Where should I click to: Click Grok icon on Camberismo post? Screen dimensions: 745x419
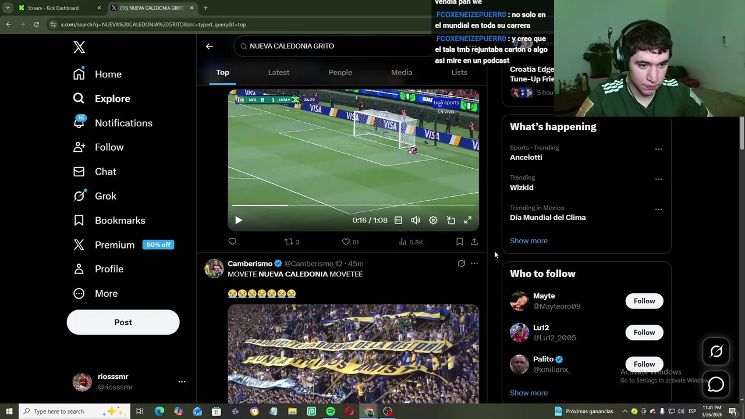[x=461, y=264]
